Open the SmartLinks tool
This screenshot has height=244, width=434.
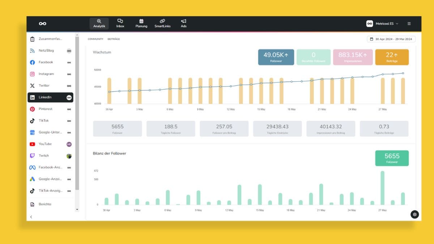(x=162, y=23)
